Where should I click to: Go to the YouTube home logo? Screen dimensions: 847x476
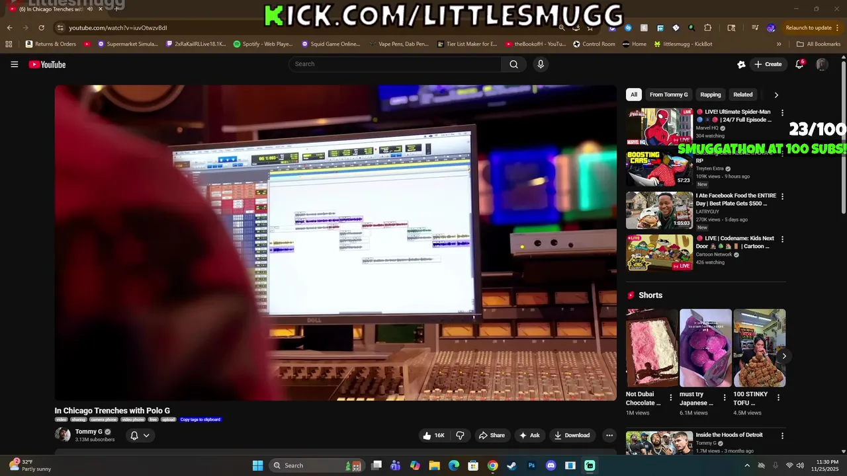47,64
